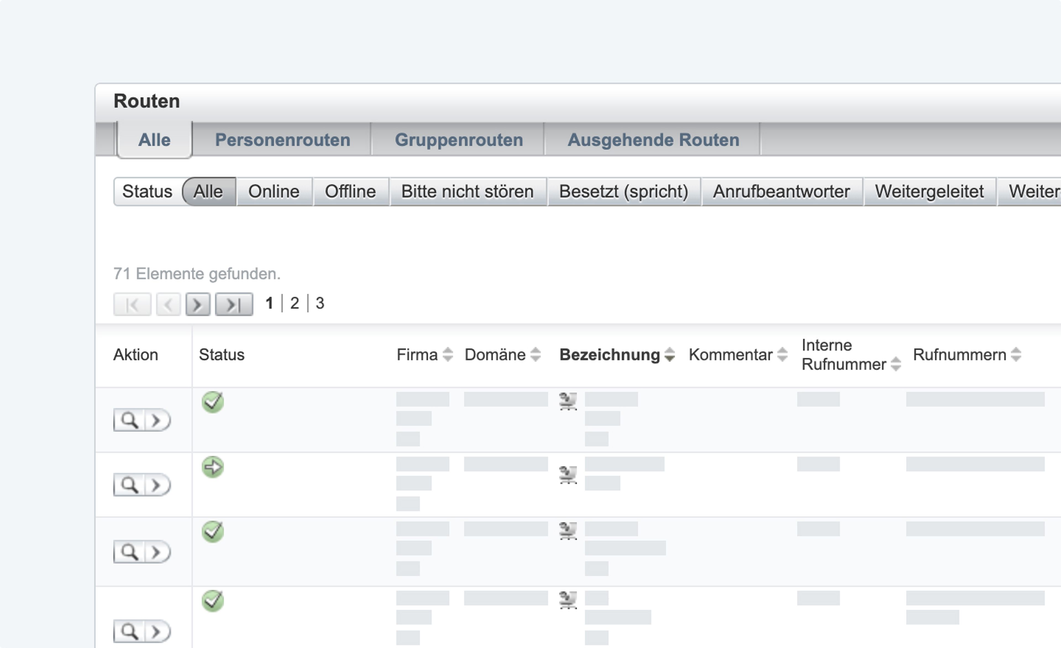Screen dimensions: 1061x648
Task: Jump to the last page button
Action: click(234, 305)
